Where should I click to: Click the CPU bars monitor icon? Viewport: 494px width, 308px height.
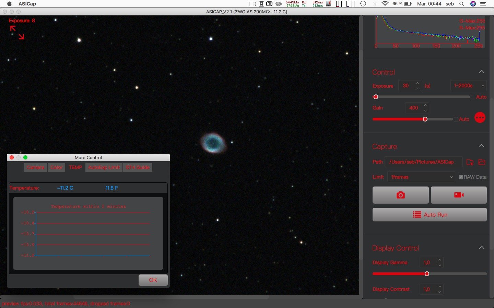345,4
